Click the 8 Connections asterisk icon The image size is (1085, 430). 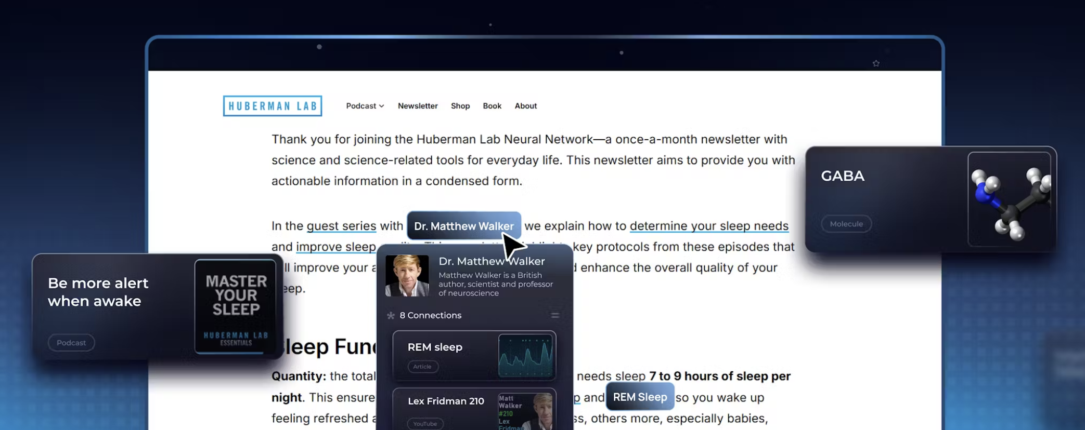tap(391, 315)
